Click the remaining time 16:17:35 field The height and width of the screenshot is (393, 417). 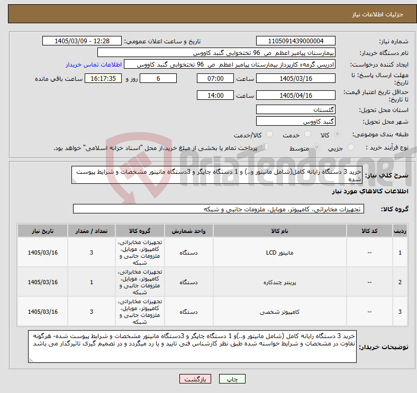[x=103, y=78]
